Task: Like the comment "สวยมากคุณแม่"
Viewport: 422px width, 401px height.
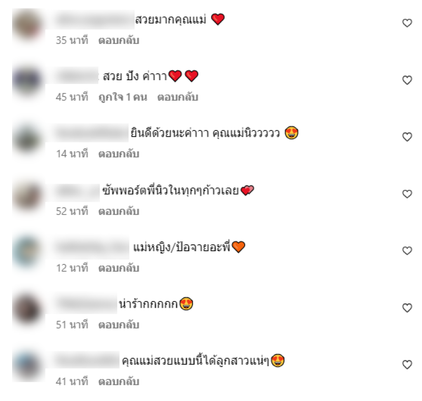Action: coord(407,23)
